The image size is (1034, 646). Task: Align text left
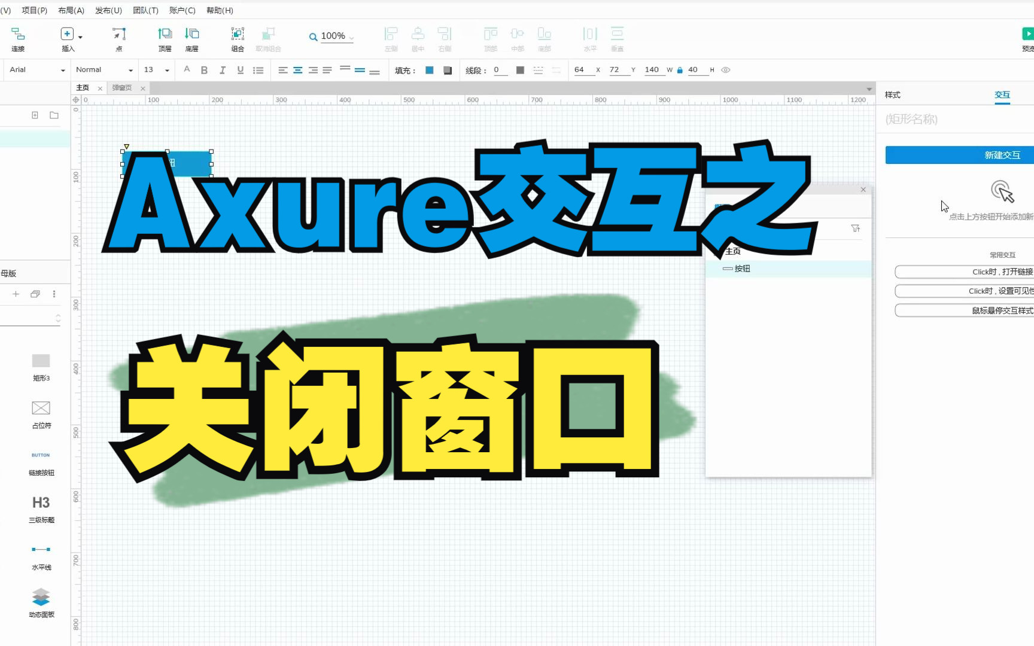tap(283, 70)
